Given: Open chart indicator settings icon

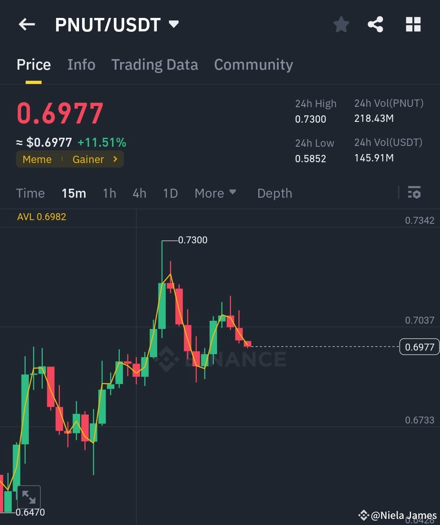Looking at the screenshot, I should click(x=414, y=192).
